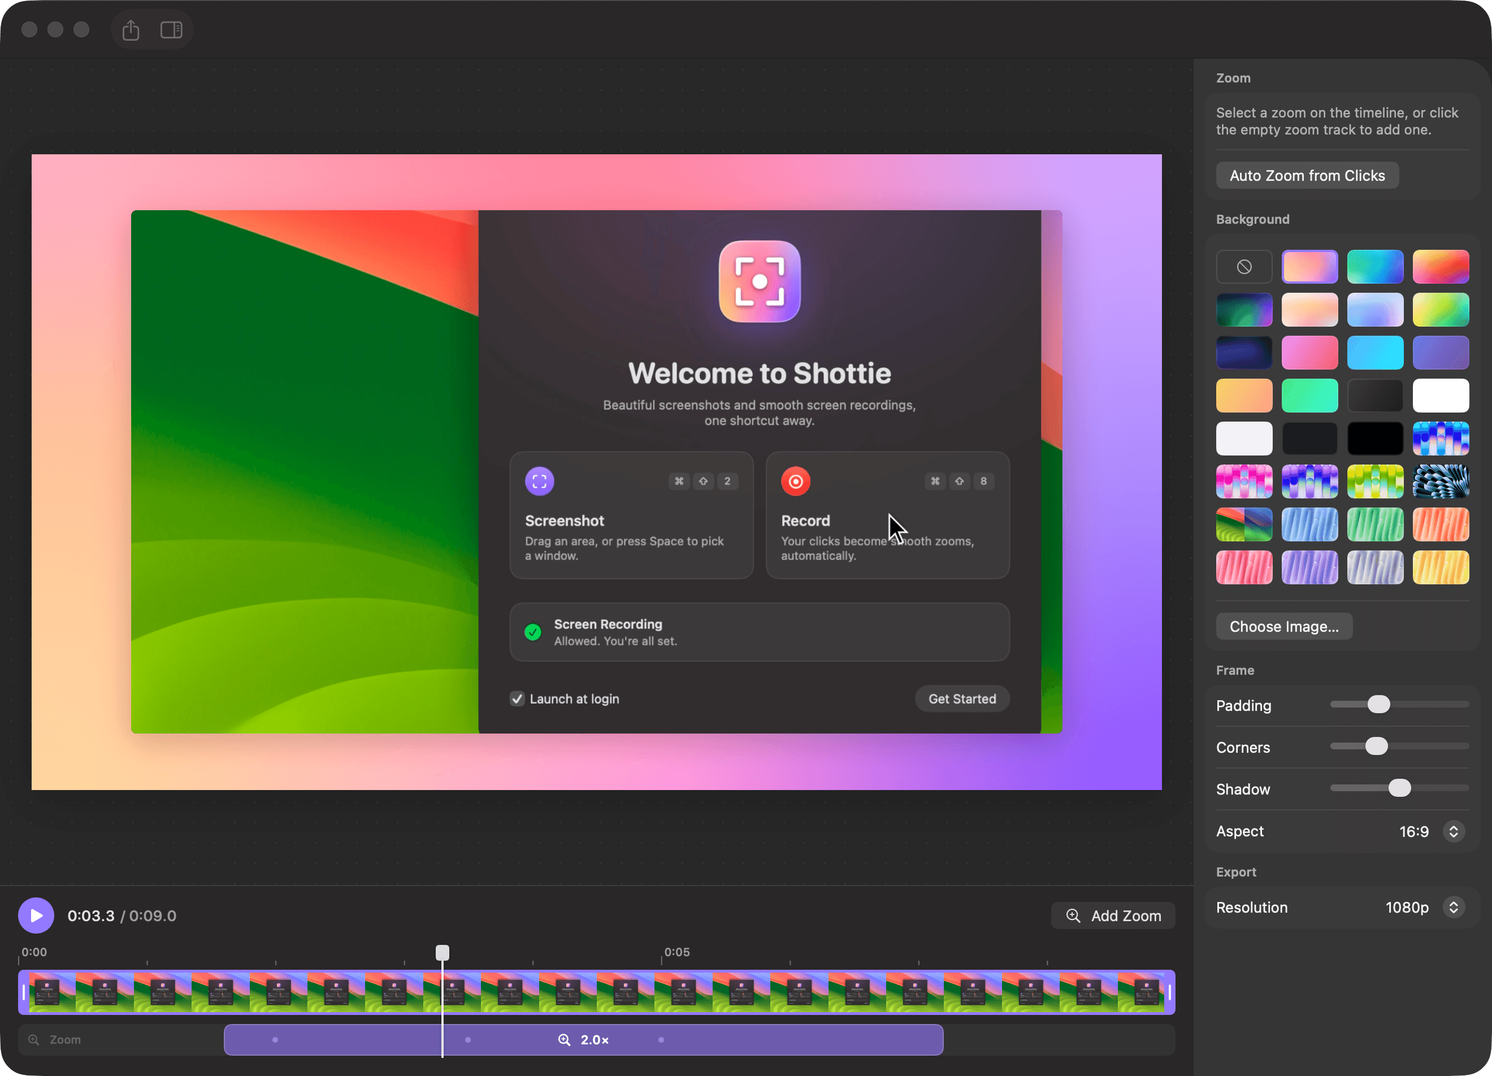The width and height of the screenshot is (1492, 1076).
Task: Select the peach orange background swatch
Action: point(1244,395)
